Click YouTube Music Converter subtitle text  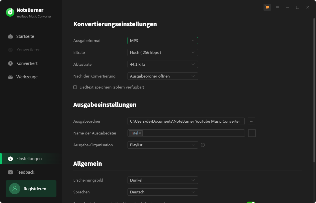34,17
